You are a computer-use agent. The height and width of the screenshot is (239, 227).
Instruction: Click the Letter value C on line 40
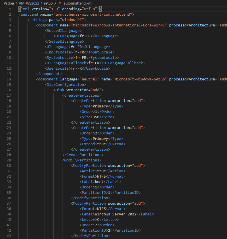tap(98, 219)
